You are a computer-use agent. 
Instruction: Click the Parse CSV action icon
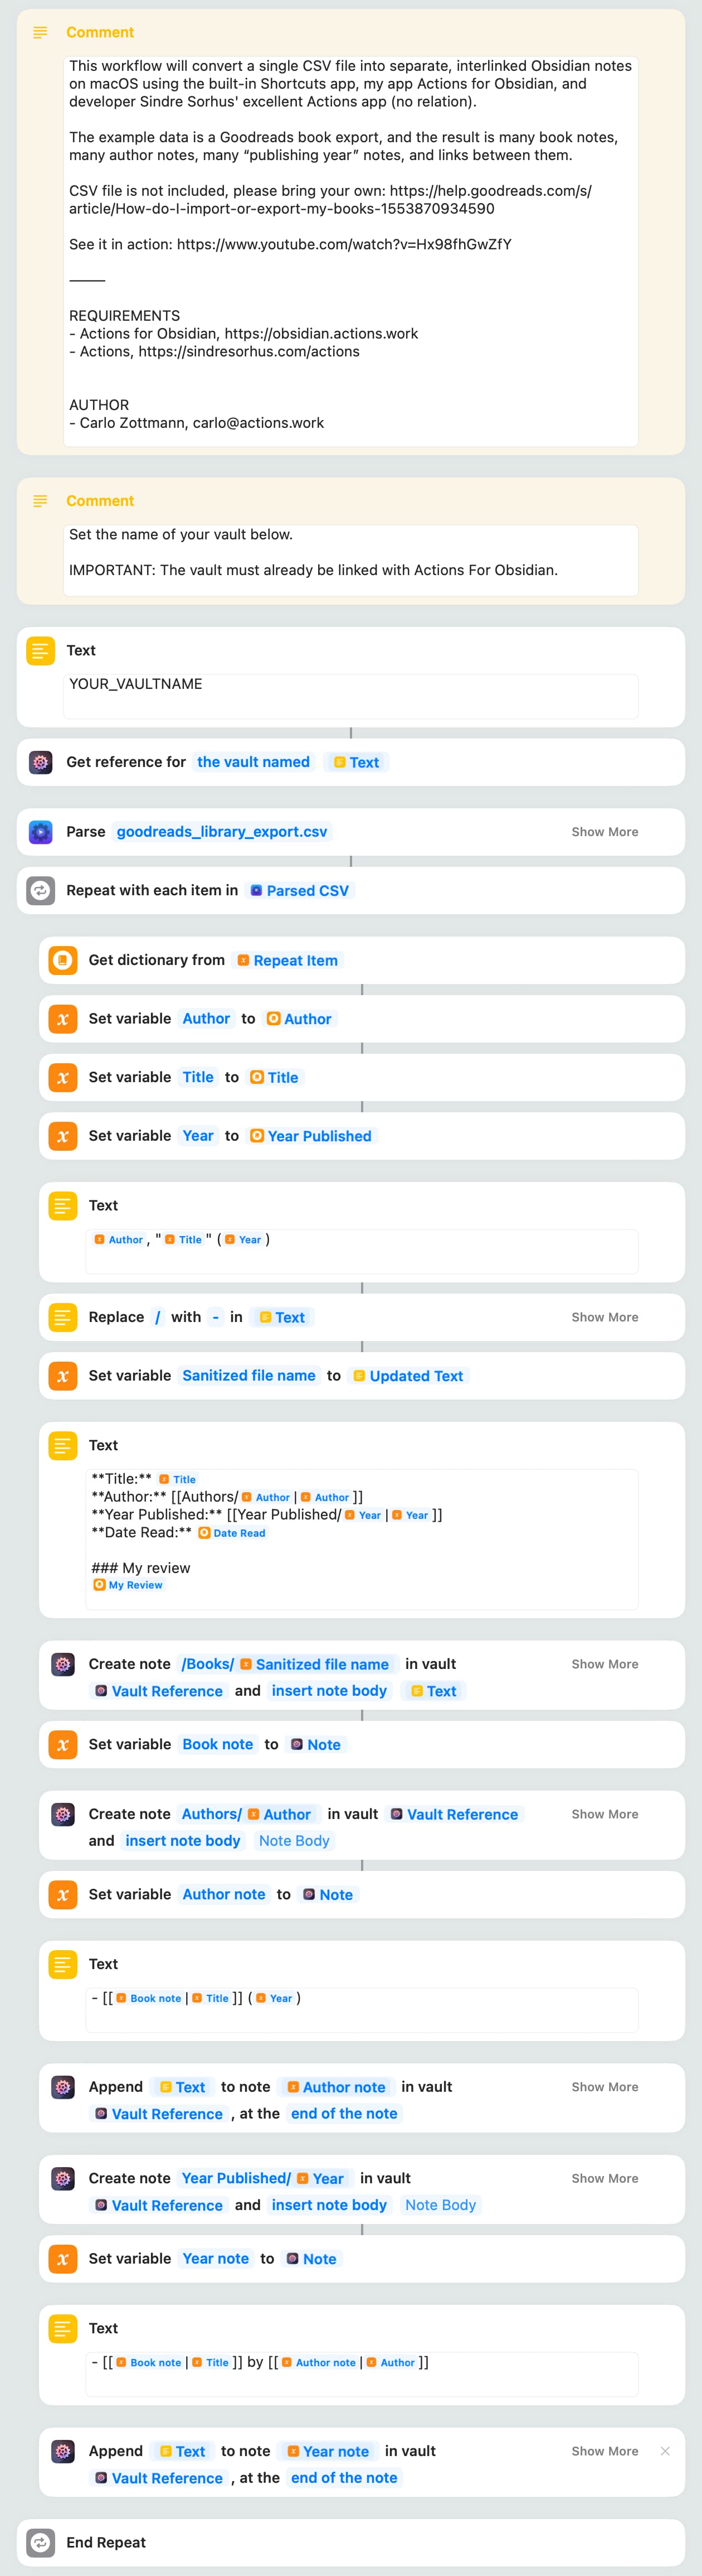point(40,831)
